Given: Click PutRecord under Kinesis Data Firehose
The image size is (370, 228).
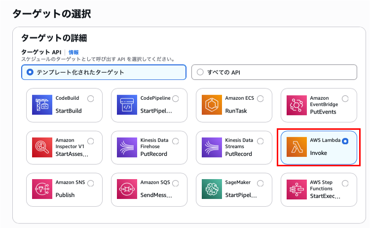Looking at the screenshot, I should pyautogui.click(x=154, y=154).
